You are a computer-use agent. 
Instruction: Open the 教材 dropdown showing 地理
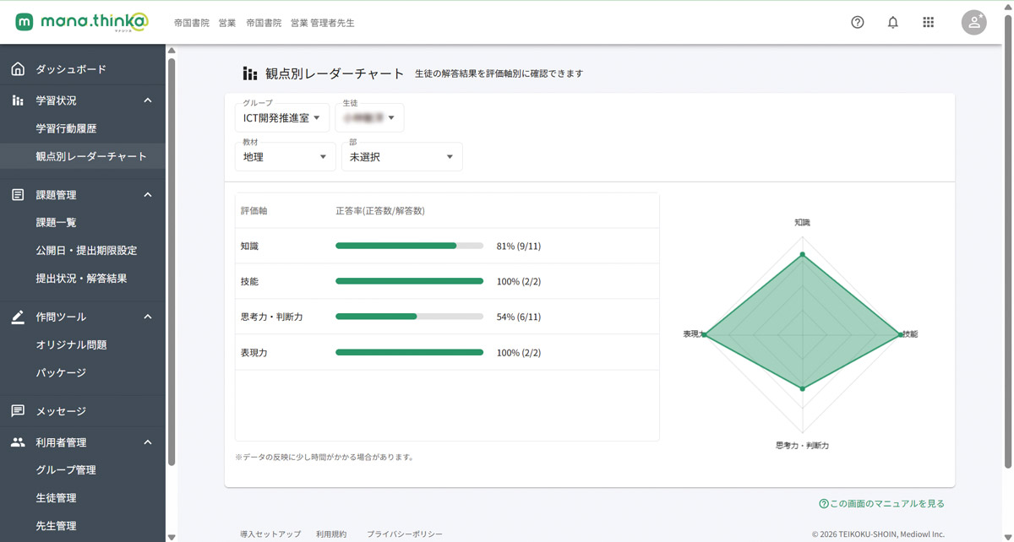(286, 157)
